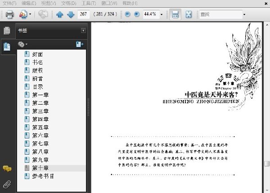Click the vertical scrollbar thumb of document

pyautogui.click(x=267, y=164)
